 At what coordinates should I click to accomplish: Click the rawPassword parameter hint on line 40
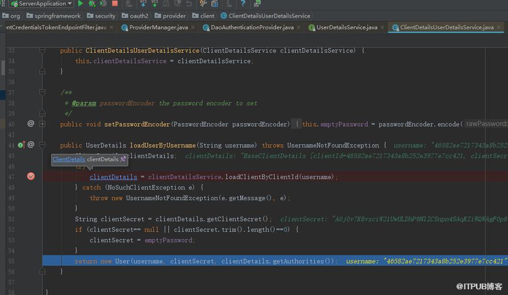tap(486, 124)
